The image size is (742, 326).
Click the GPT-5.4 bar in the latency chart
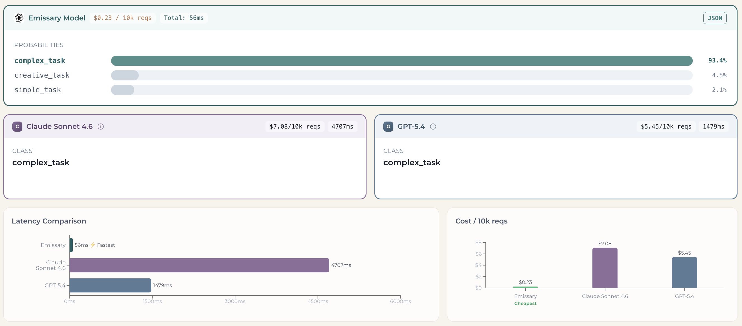(x=110, y=285)
